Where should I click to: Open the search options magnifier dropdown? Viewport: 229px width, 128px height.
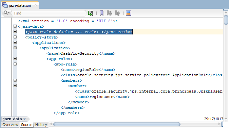tap(6, 13)
